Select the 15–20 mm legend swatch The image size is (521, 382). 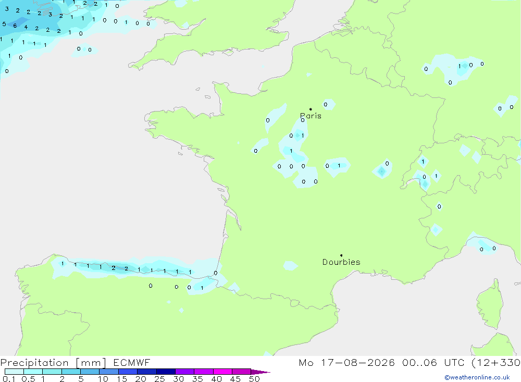point(128,372)
